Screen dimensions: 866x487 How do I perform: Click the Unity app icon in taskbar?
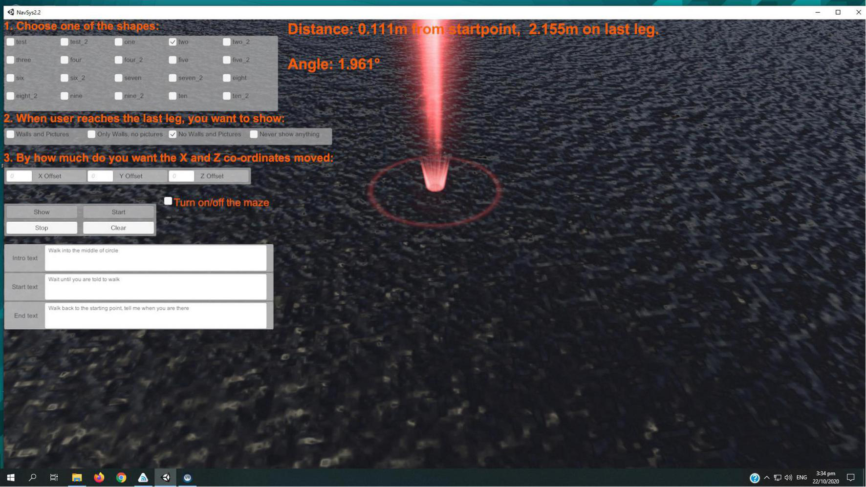tap(166, 477)
